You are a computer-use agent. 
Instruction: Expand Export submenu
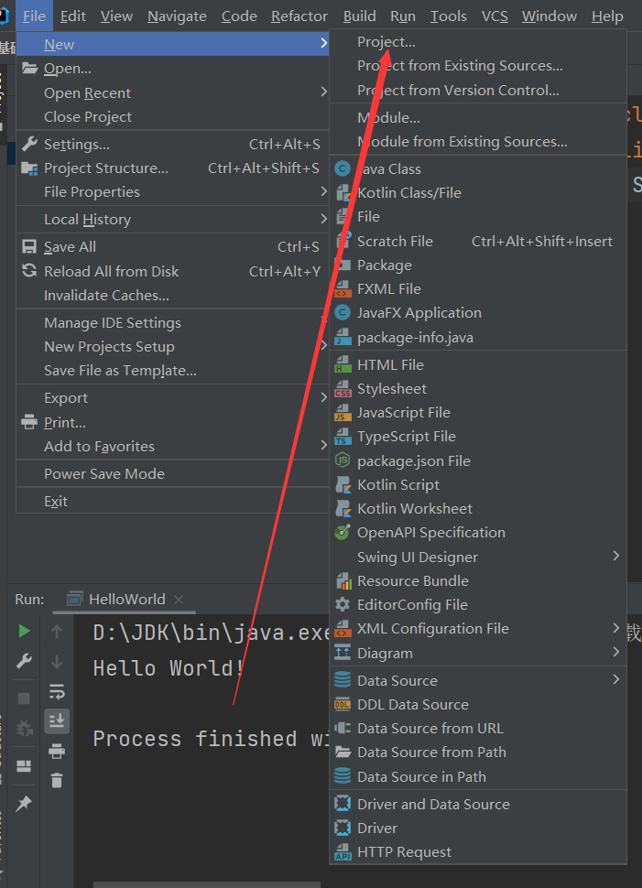point(173,398)
